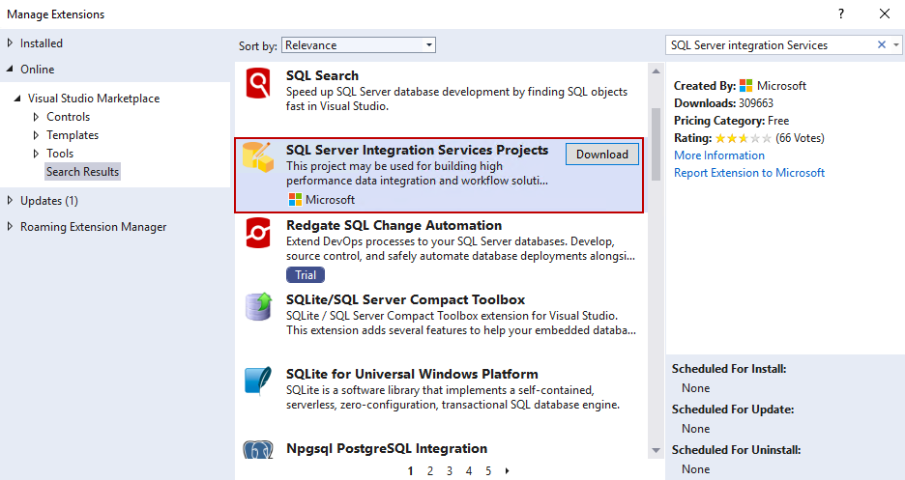Expand the Updates (1) section
The image size is (905, 480).
(11, 201)
